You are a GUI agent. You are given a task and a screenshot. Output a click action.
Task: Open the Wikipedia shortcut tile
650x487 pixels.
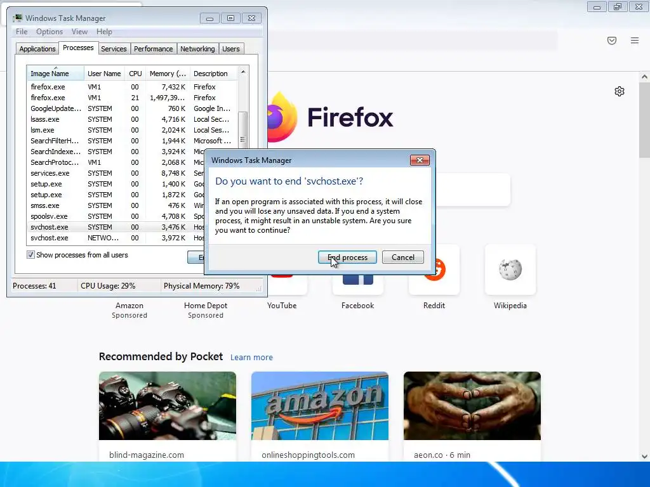[x=510, y=269]
